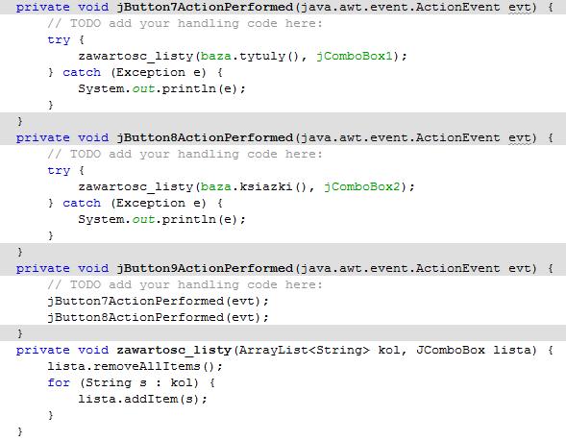This screenshot has height=441, width=566.
Task: Click the jButton8ActionPerformed method declaration name
Action: point(205,137)
